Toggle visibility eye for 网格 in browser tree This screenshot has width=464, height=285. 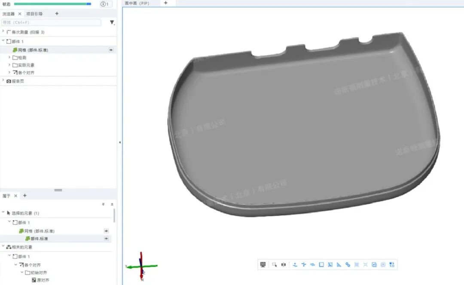[111, 50]
